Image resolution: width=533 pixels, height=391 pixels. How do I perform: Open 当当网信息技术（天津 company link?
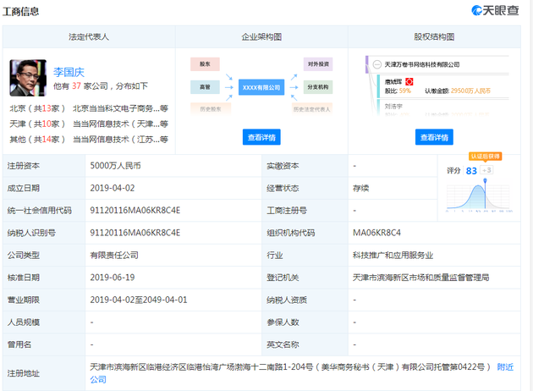tap(120, 124)
